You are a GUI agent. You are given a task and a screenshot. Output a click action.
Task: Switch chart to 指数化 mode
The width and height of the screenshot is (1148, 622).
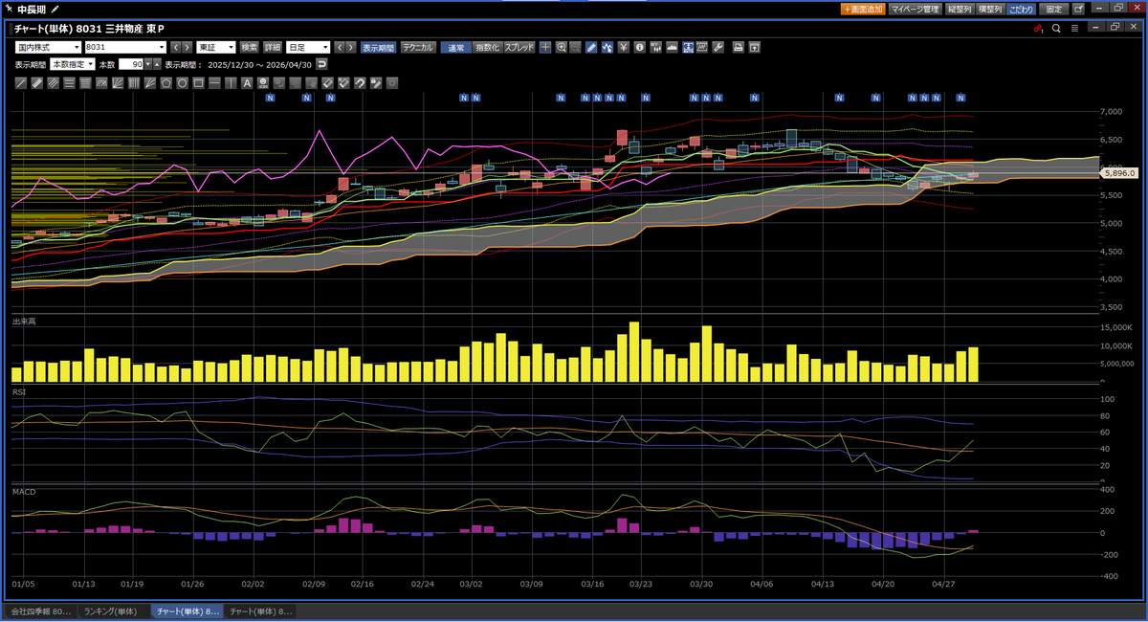click(x=487, y=47)
